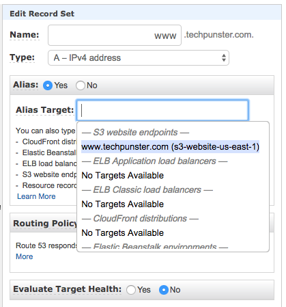Choose Yes for Evaluate Target Health

(131, 290)
